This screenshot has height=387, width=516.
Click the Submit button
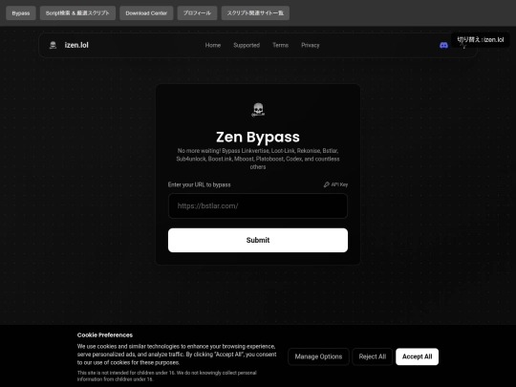[258, 240]
